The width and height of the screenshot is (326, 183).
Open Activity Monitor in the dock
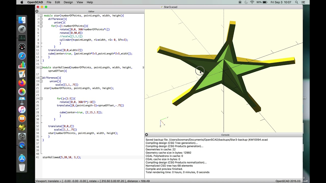[x=22, y=38]
